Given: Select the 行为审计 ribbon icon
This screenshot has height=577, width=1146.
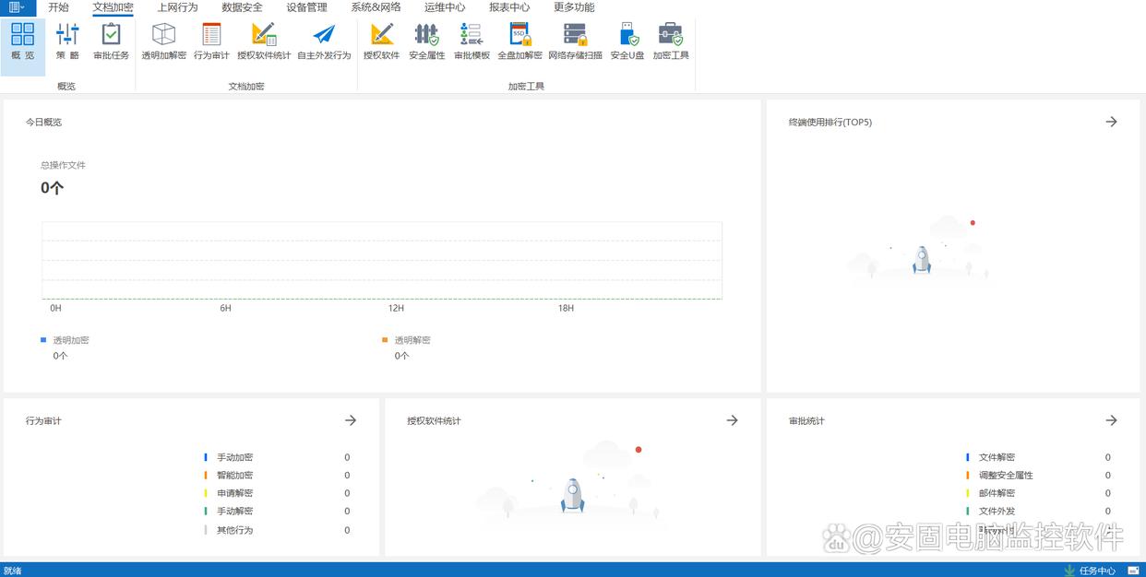Looking at the screenshot, I should [x=211, y=35].
